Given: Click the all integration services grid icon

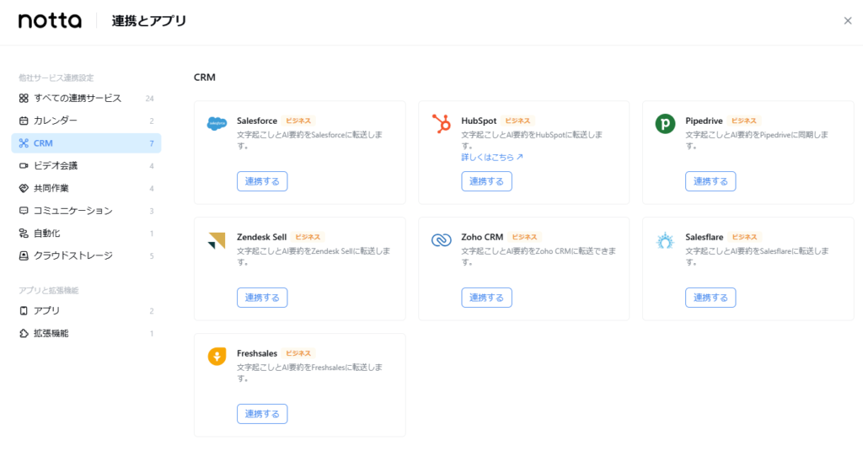Looking at the screenshot, I should pos(24,98).
